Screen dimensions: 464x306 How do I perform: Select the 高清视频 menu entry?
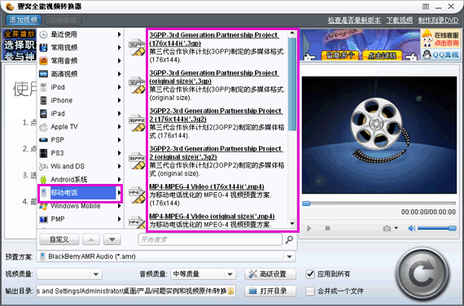pyautogui.click(x=81, y=74)
